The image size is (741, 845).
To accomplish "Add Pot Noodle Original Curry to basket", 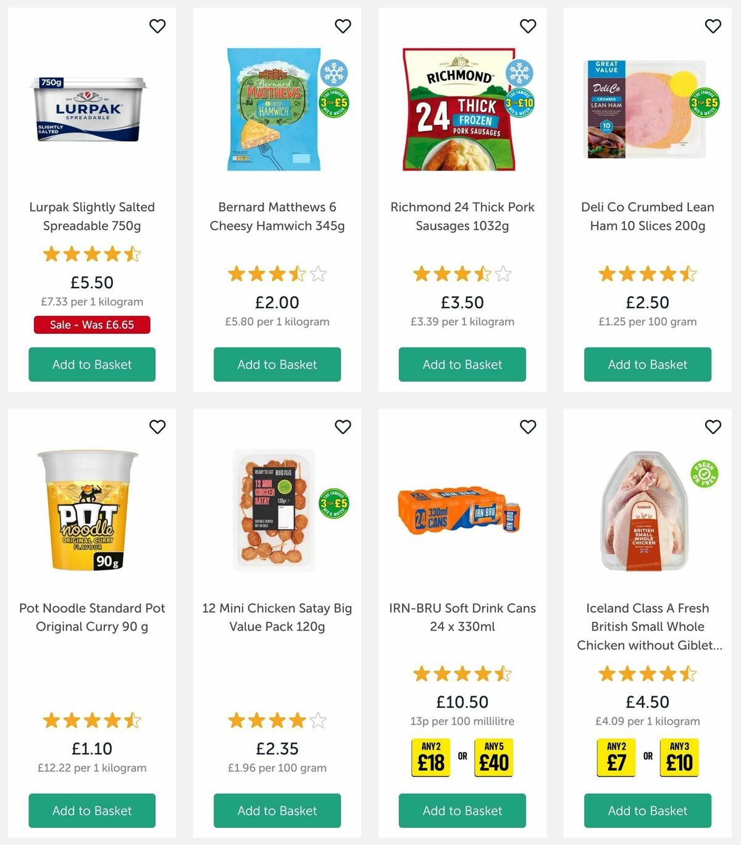I will coord(92,810).
